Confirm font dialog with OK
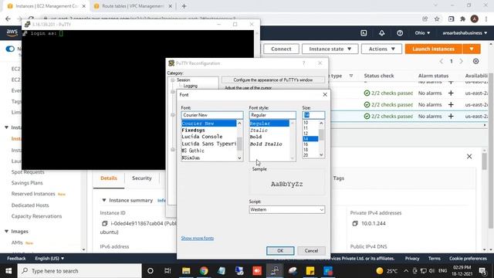Screen dimensions: 494x278 (280, 250)
